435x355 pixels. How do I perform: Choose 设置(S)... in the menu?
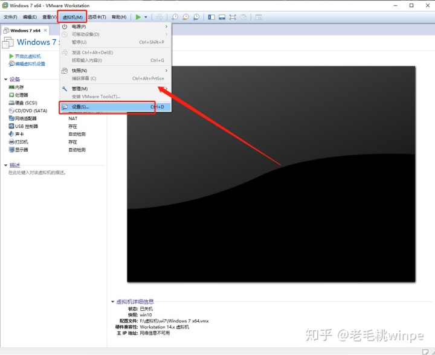pyautogui.click(x=115, y=107)
